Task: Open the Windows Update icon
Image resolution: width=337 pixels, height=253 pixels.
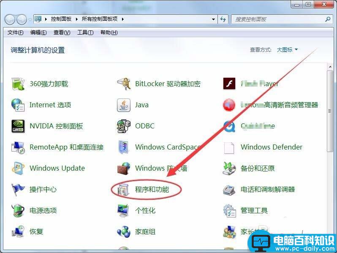Action: (18, 168)
